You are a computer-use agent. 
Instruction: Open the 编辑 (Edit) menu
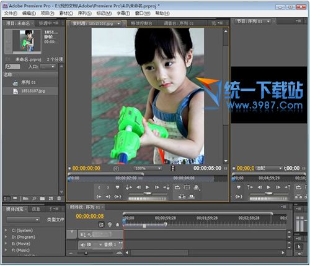(29, 14)
